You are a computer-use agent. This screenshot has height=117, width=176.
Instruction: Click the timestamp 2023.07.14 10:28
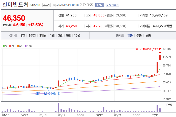coord(68,5)
